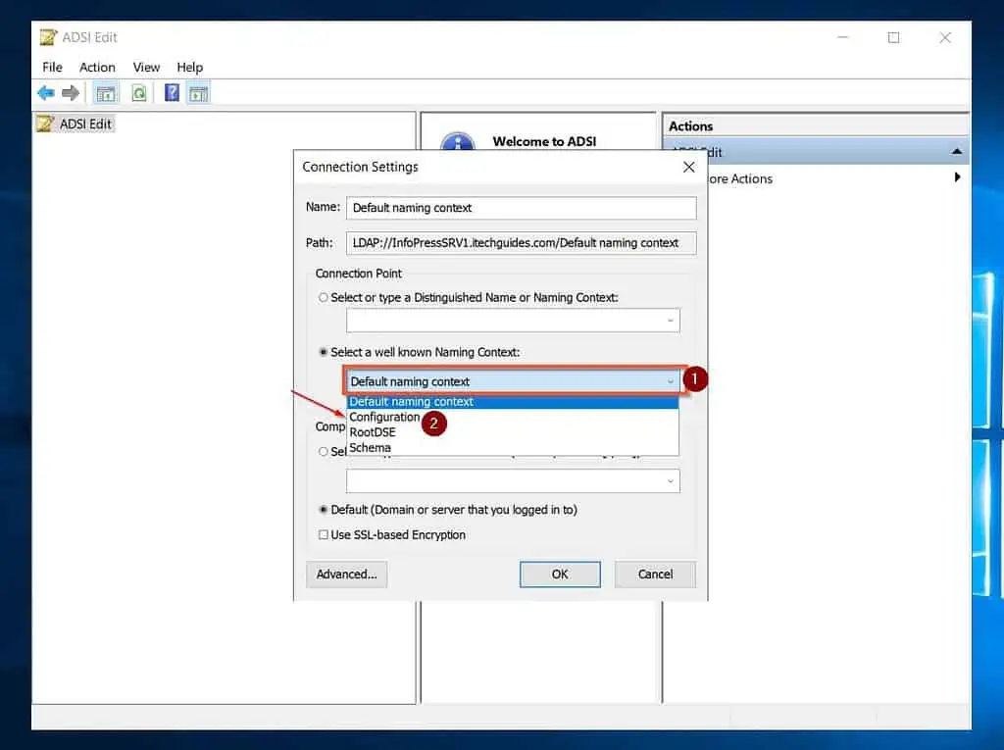Click into the Name input field
Screen dimensions: 1004x750
tap(522, 208)
